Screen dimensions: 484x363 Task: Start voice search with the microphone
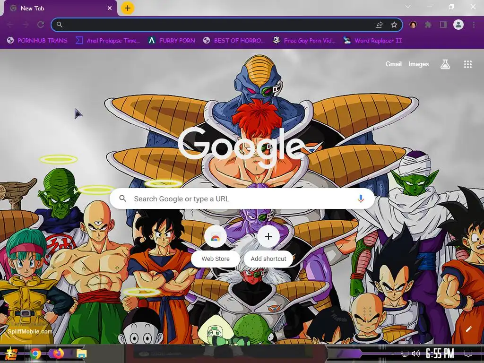(x=361, y=199)
